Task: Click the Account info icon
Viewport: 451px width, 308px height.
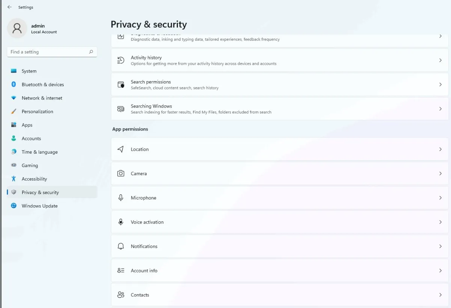Action: 121,271
